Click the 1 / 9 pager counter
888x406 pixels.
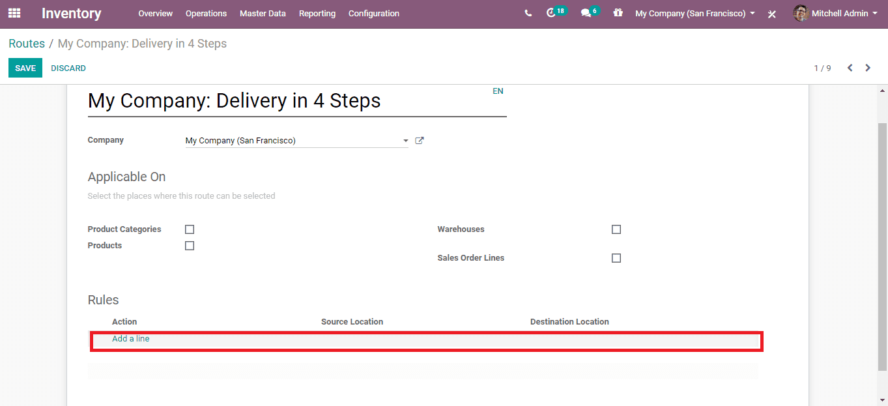click(822, 68)
